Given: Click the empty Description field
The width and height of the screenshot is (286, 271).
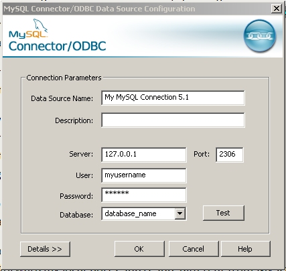Looking at the screenshot, I should coord(173,120).
